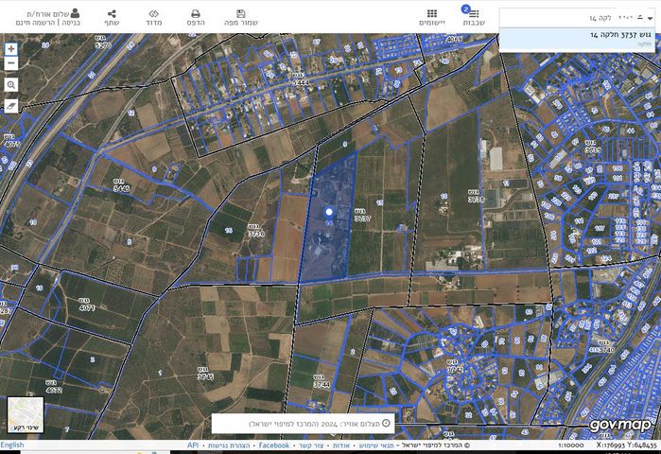Click the eraser clear-map tool

pyautogui.click(x=11, y=106)
